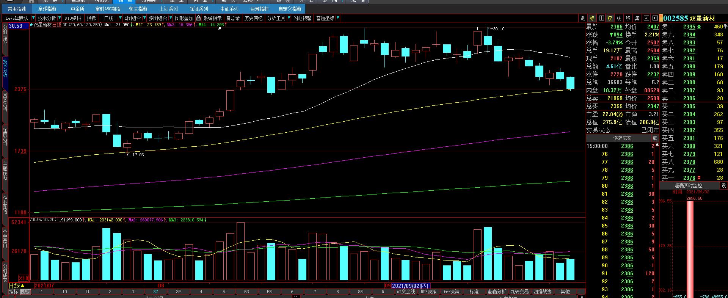The height and width of the screenshot is (298, 728).
Task: Open the 分析工具 dropdown arrow
Action: pyautogui.click(x=289, y=18)
